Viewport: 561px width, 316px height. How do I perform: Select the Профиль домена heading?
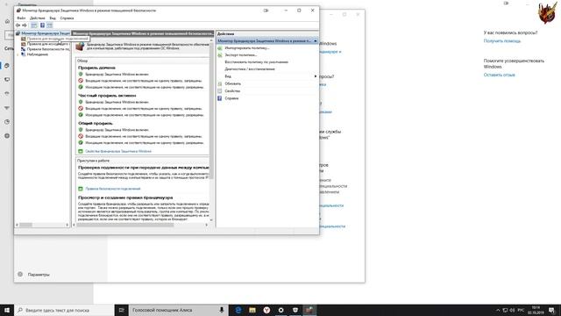[96, 68]
